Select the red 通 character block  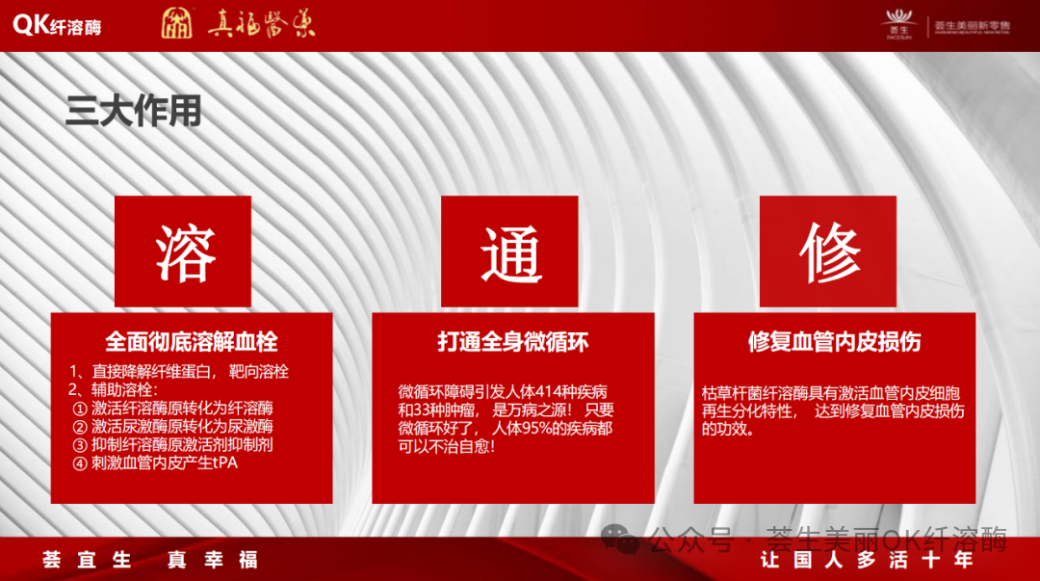[509, 250]
